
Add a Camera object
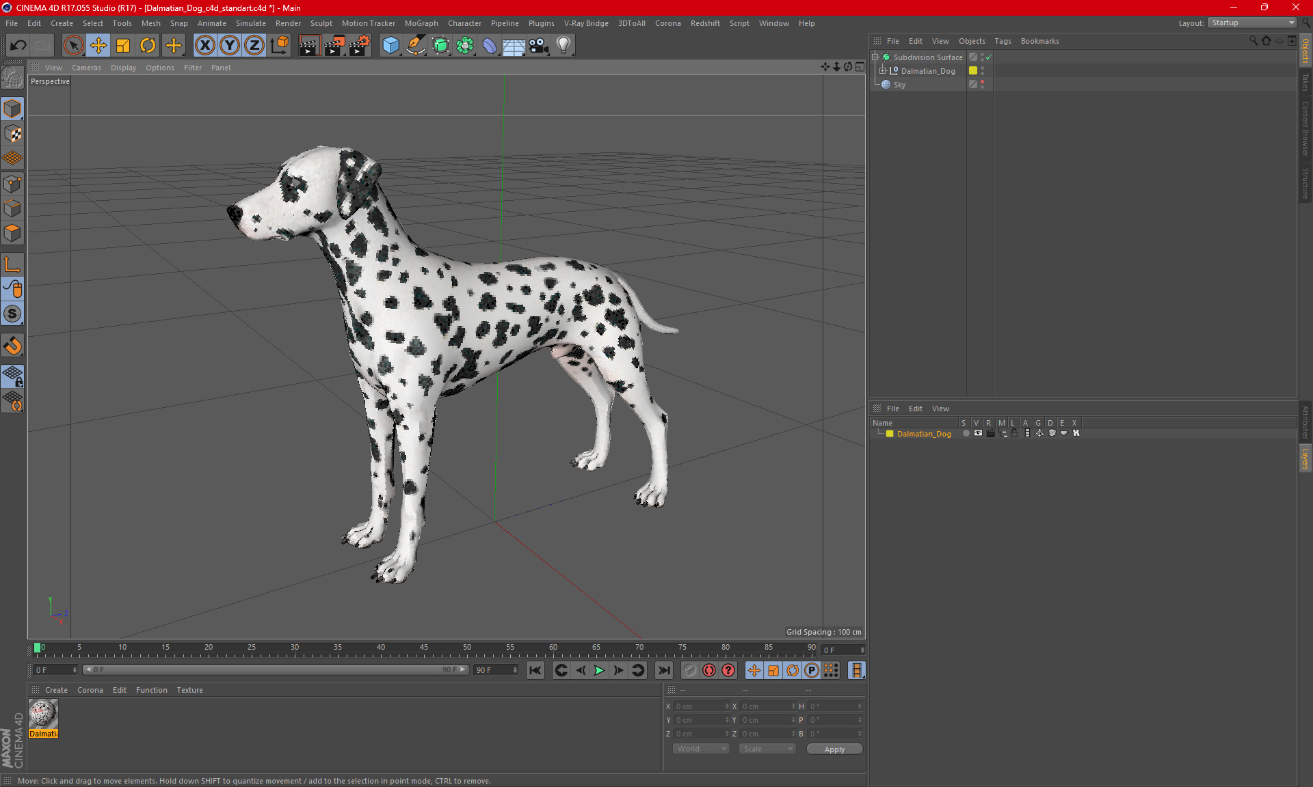pos(539,46)
